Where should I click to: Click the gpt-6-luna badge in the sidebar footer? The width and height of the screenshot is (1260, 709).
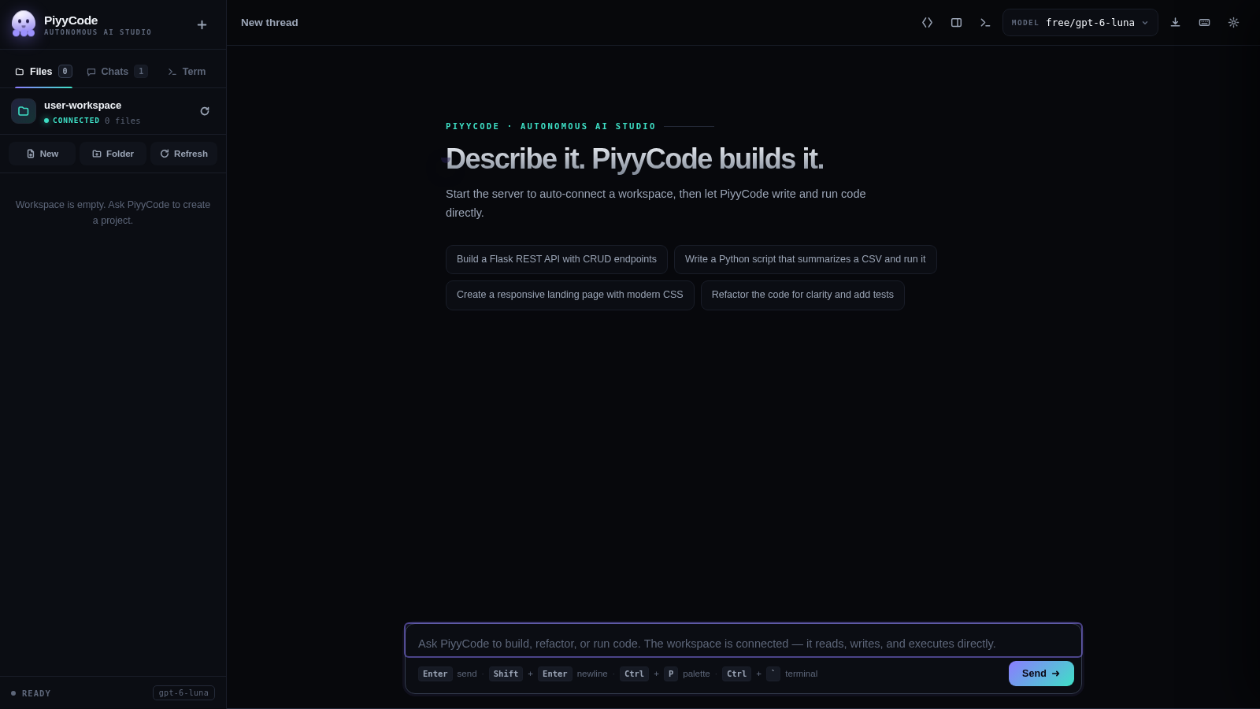pos(183,693)
